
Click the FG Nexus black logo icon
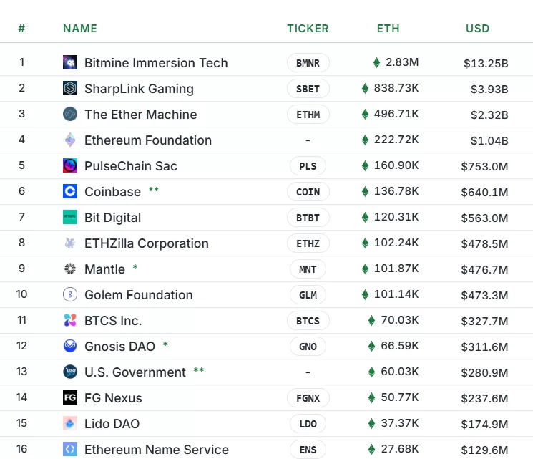[70, 398]
